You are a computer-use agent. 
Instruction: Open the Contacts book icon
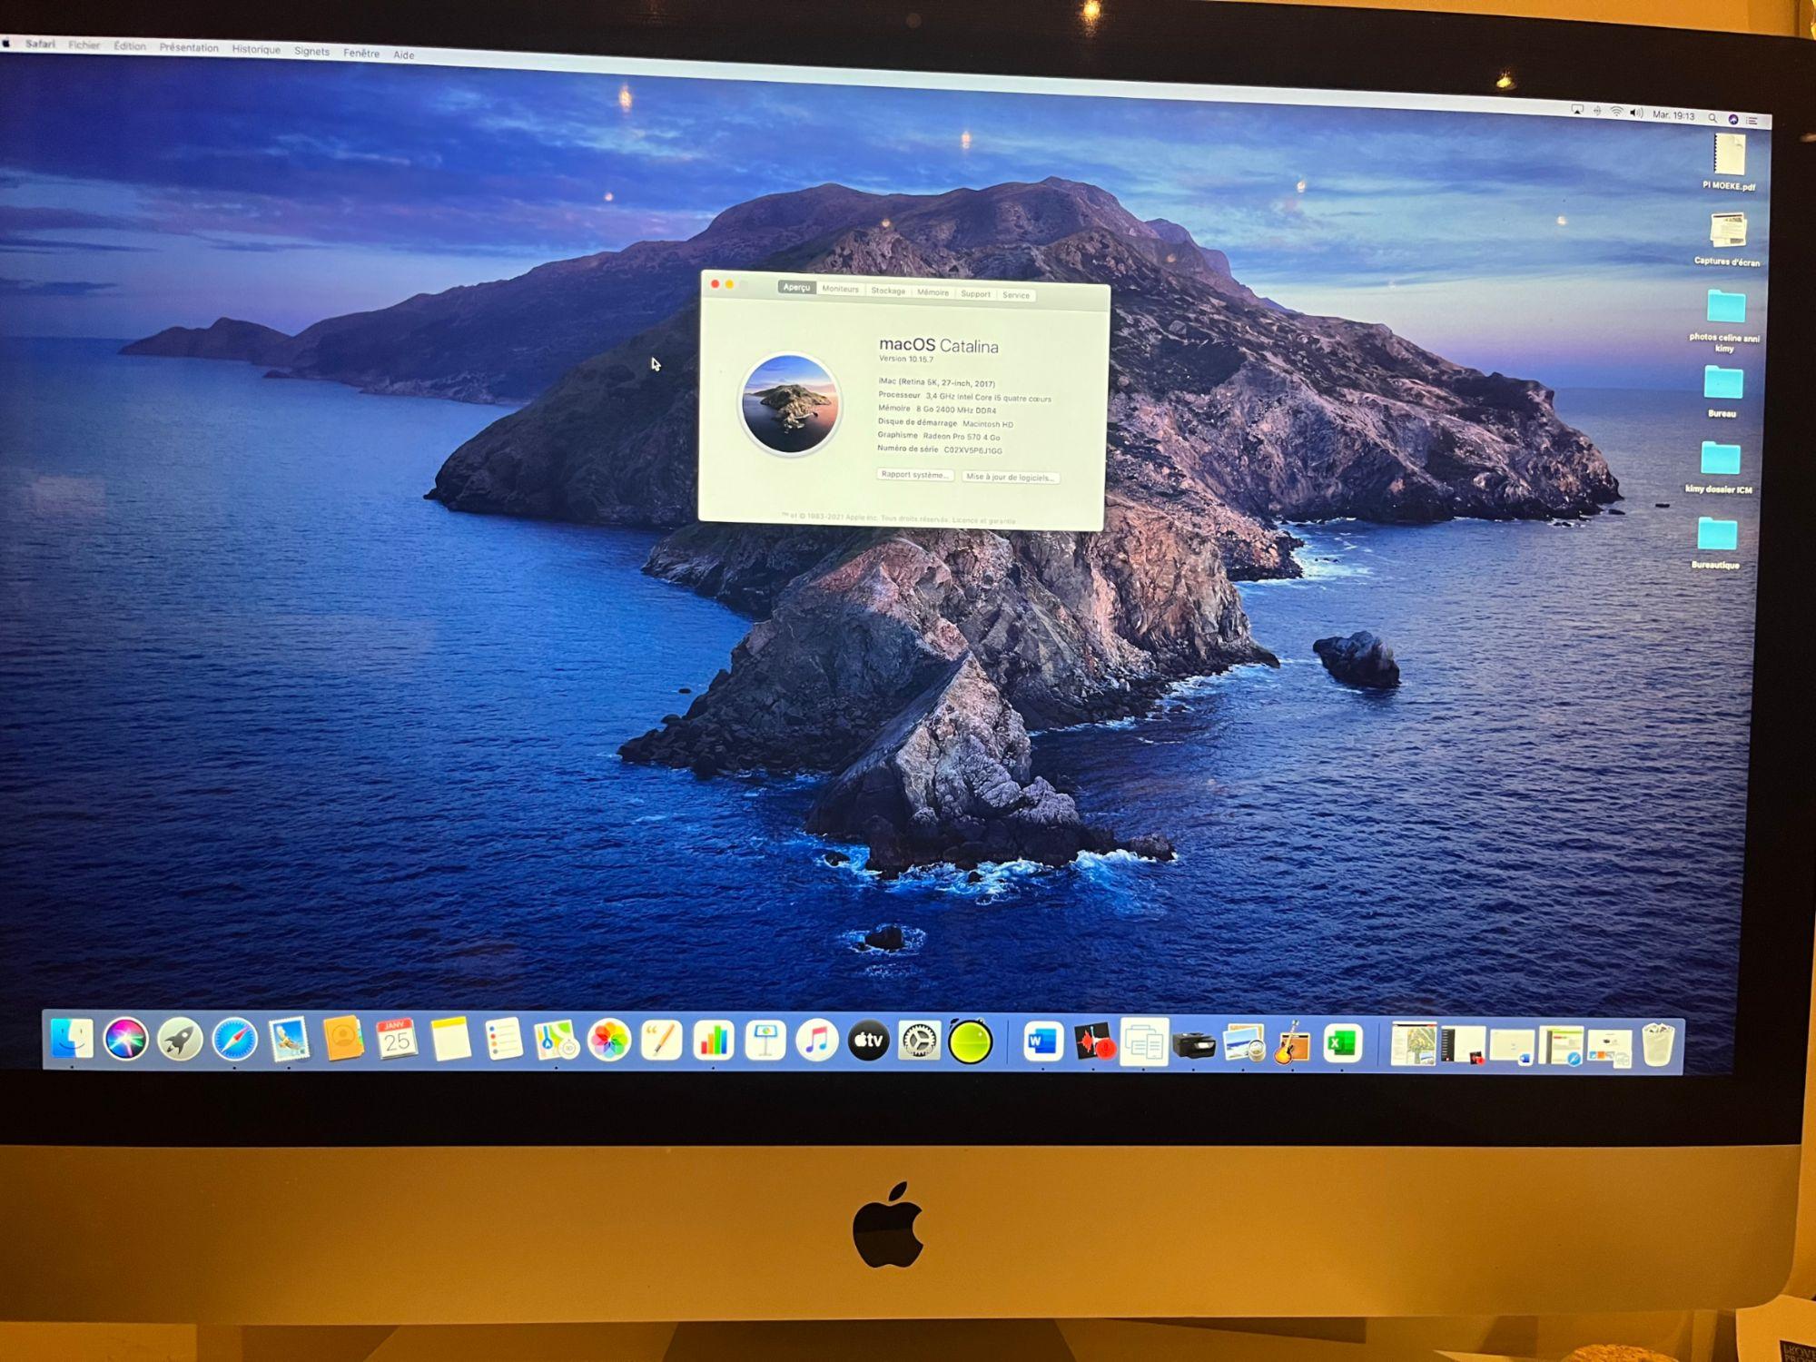click(x=342, y=1040)
